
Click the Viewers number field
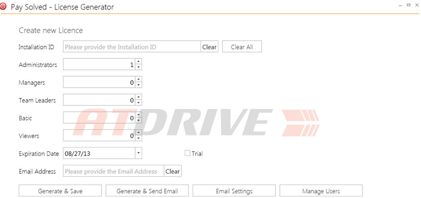pyautogui.click(x=100, y=135)
